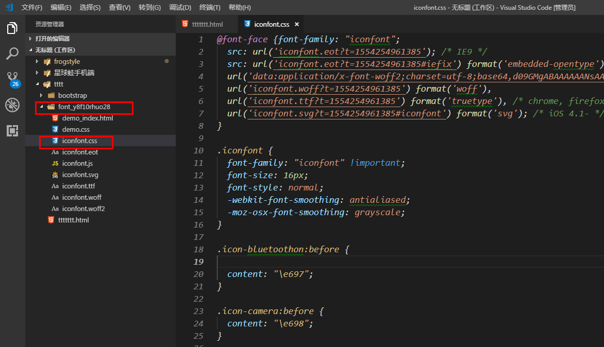Click font icon beside iconfont.eot
604x347 pixels.
coord(55,152)
